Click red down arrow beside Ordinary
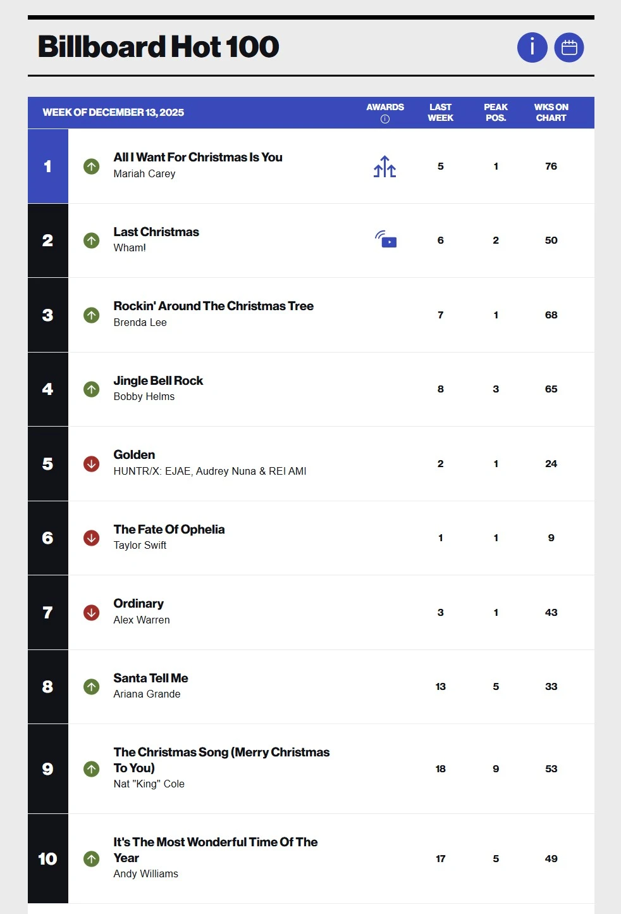Viewport: 621px width, 914px height. 92,613
